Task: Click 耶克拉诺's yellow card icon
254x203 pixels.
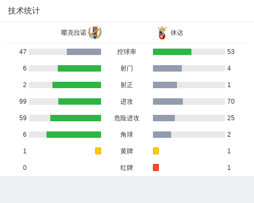Action: (x=98, y=151)
